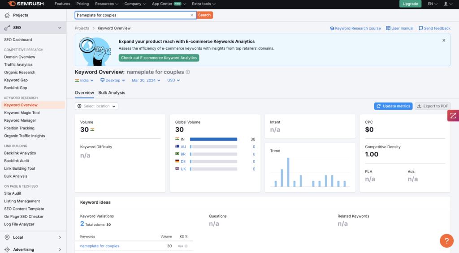This screenshot has width=459, height=253.
Task: Expand the Advertising sidebar section
Action: (60, 249)
